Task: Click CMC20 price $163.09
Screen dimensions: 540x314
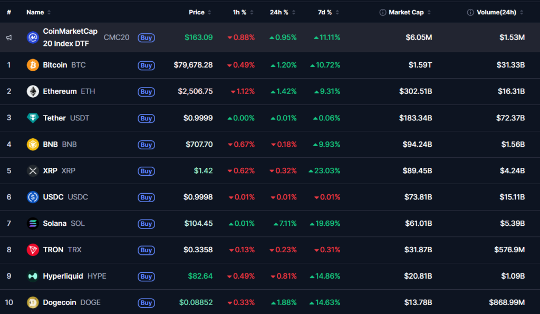Action: click(199, 37)
